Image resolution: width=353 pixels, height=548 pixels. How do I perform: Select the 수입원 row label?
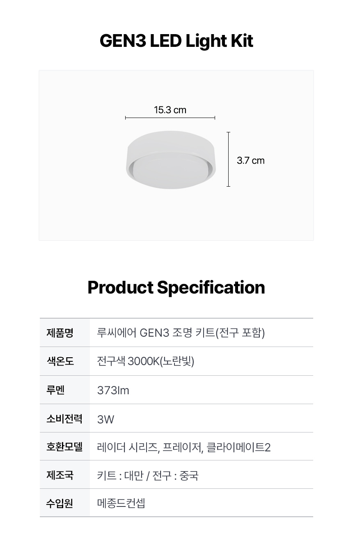[60, 503]
